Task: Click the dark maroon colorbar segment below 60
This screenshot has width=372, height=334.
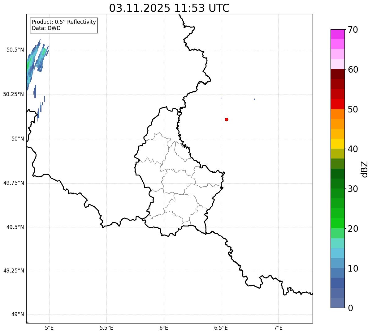Action: (337, 74)
